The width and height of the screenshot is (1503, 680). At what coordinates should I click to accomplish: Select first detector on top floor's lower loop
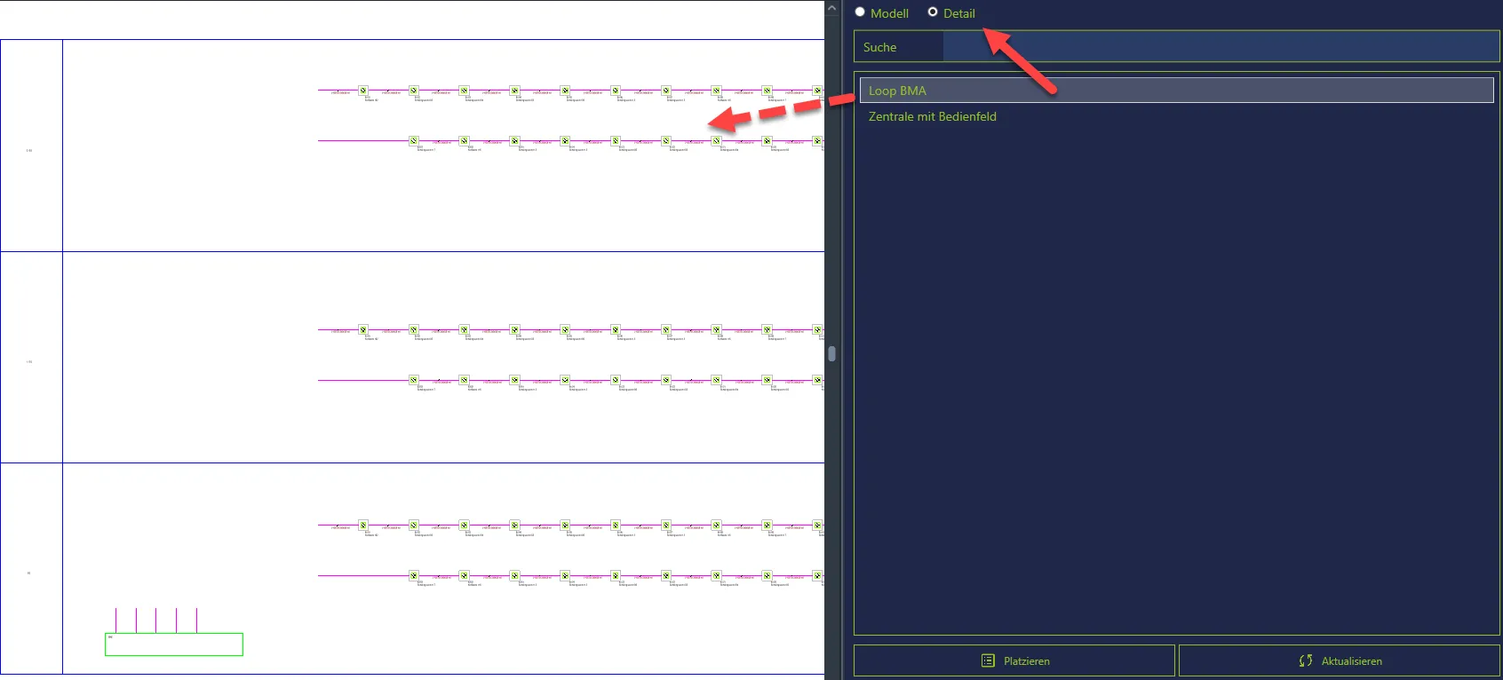pyautogui.click(x=414, y=141)
